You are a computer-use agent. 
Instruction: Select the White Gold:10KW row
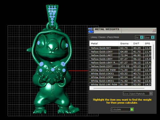pos(120,77)
